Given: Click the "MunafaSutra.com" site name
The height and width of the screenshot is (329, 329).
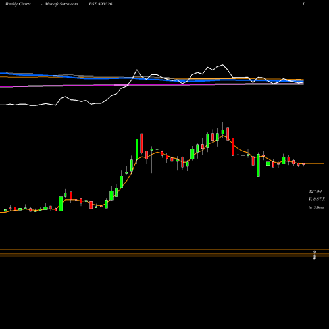Looking at the screenshot, I should pos(61,4).
